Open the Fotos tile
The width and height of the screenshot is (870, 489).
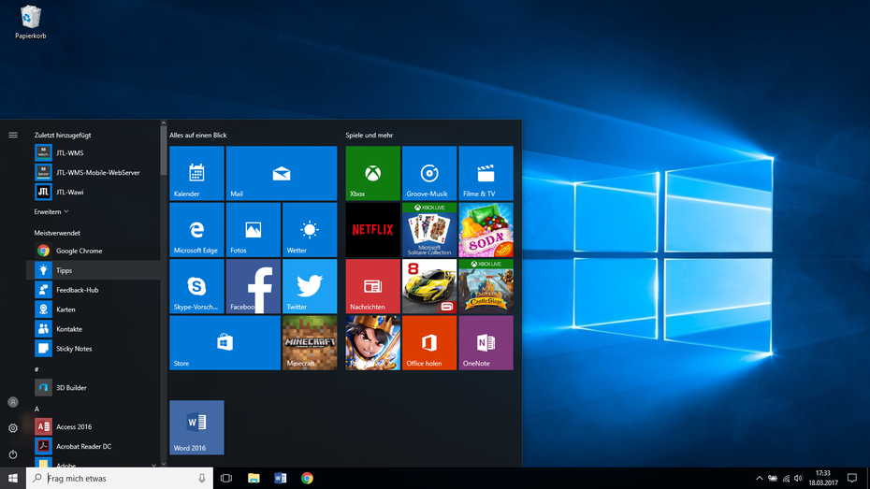(x=253, y=229)
